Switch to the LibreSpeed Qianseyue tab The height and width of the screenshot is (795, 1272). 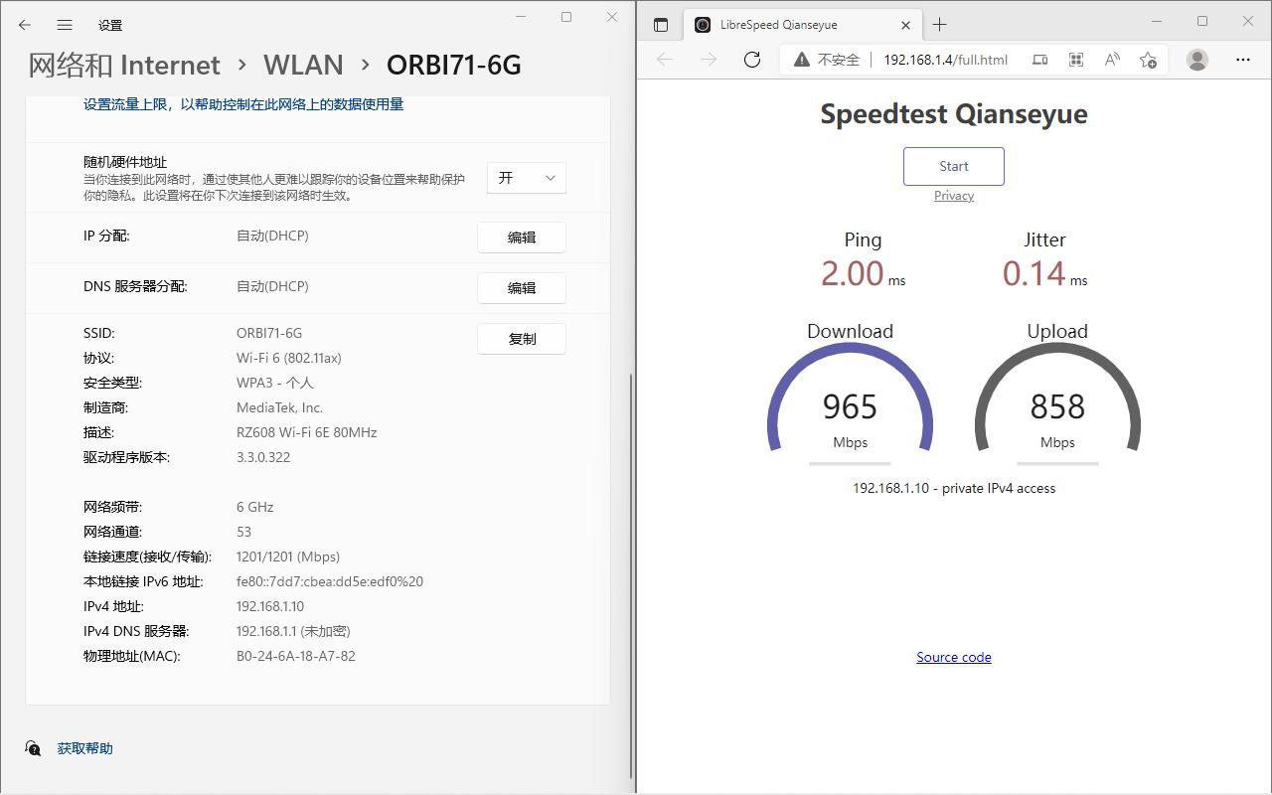coord(795,24)
